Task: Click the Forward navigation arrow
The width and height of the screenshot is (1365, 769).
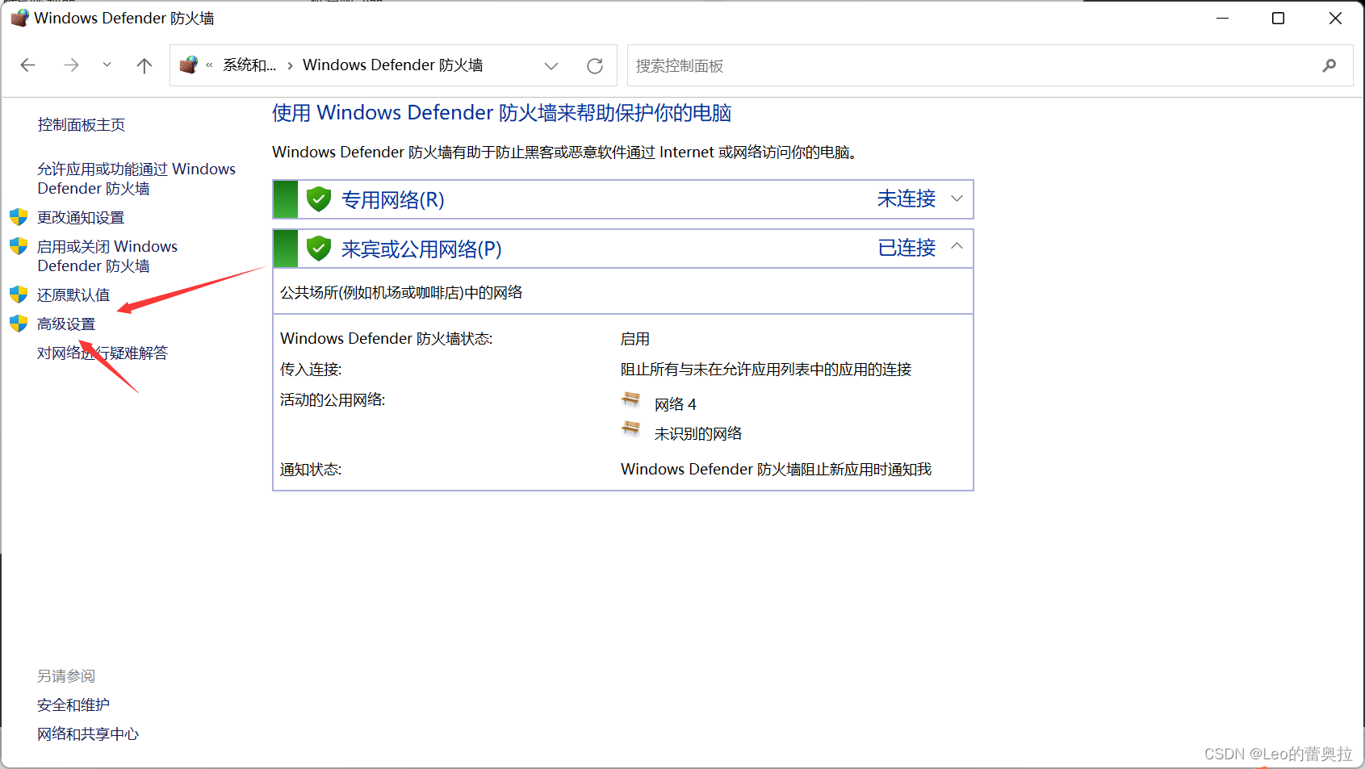Action: (x=71, y=65)
